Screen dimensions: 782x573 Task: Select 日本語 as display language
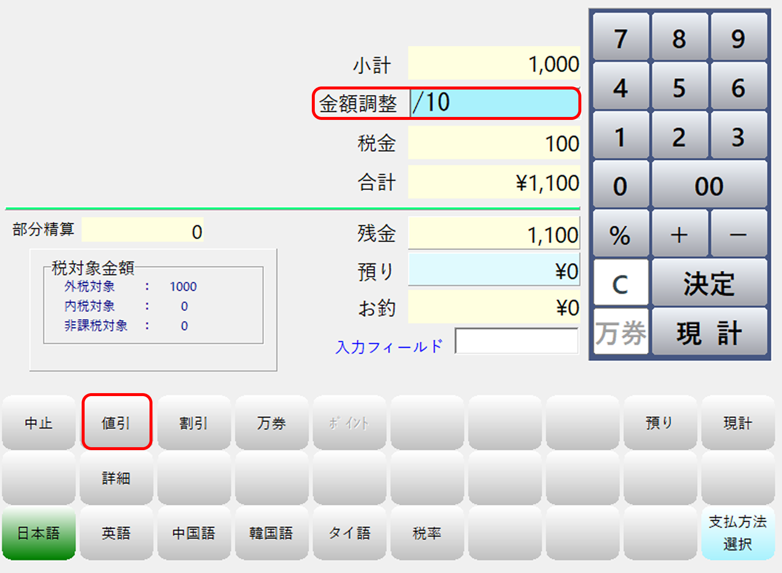pos(39,533)
